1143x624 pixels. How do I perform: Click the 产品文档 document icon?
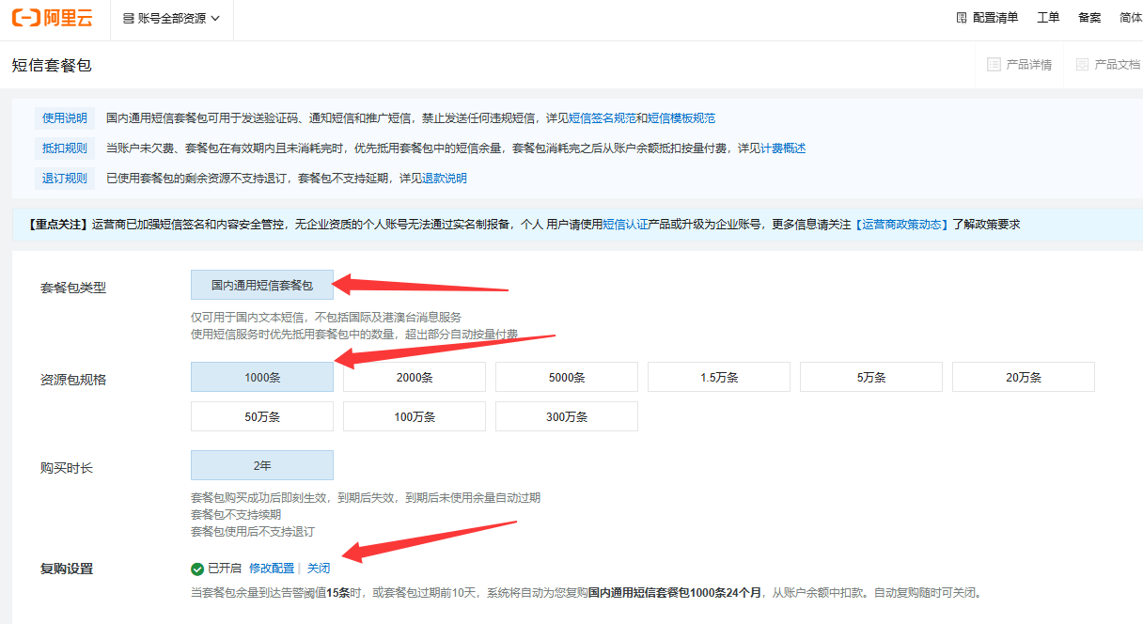[x=1082, y=65]
